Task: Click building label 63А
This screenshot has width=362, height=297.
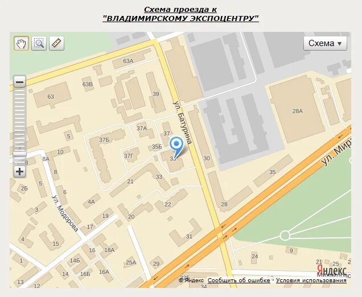Action: [x=128, y=61]
